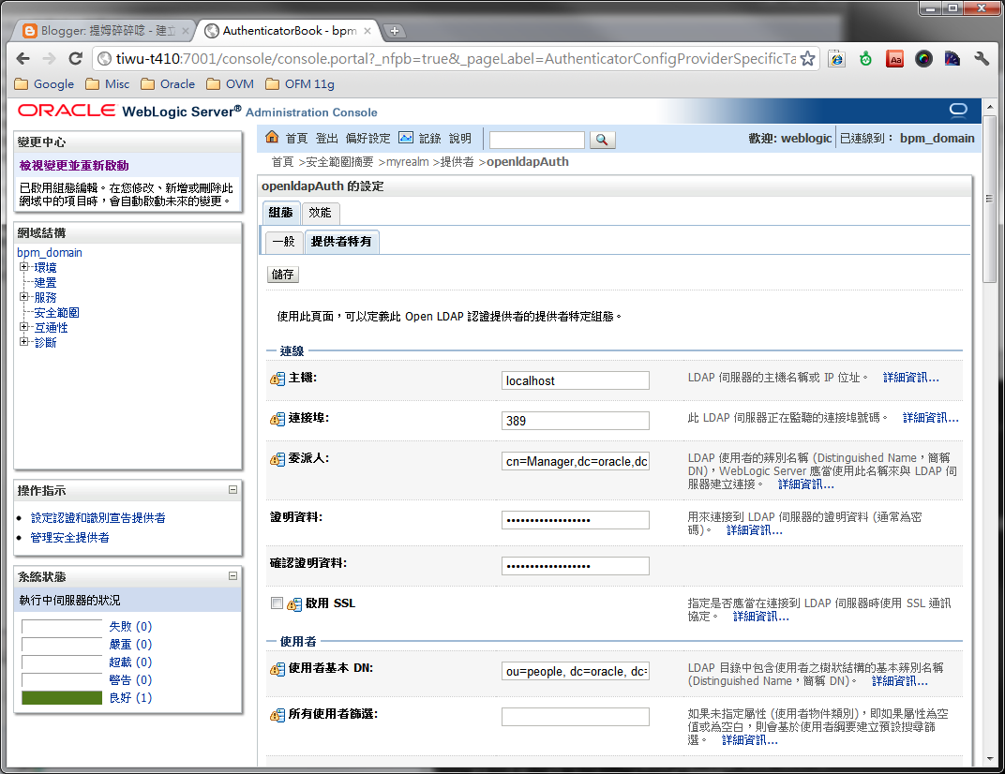Collapse the 系統狀態 panel
Screen dimensions: 1005x774
coord(232,575)
